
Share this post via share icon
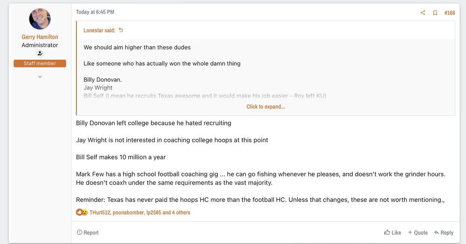pos(423,13)
